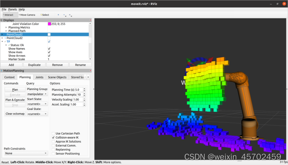Expand Planned Path tree item
This screenshot has height=165, width=288.
pyautogui.click(x=6, y=31)
